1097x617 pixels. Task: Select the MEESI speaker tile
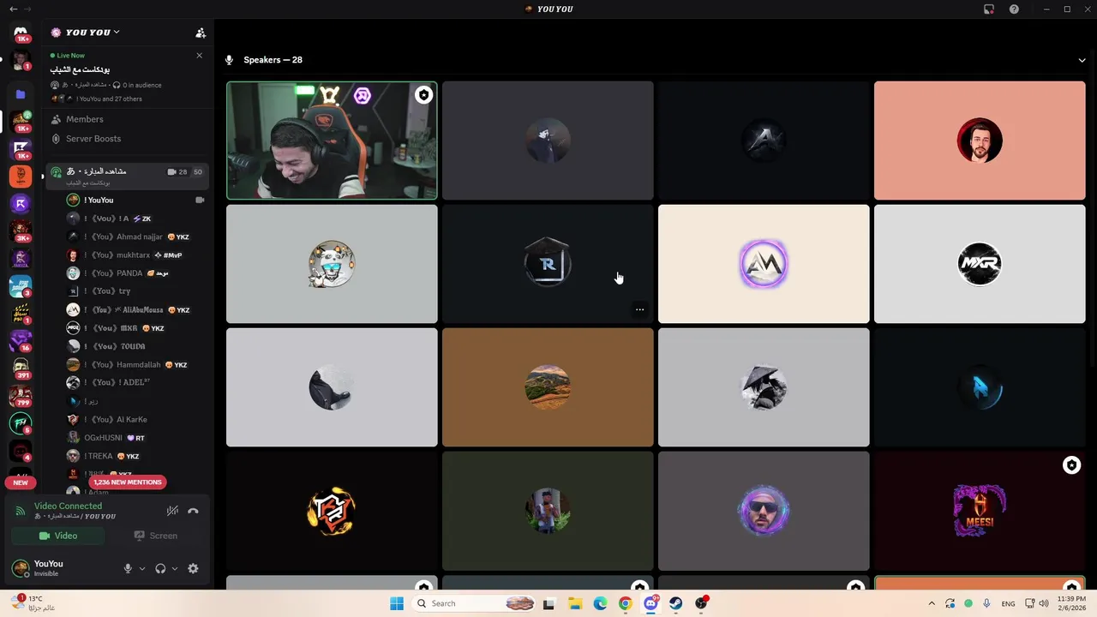980,511
